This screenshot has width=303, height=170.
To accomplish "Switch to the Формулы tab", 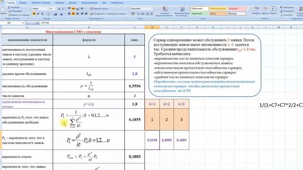I will click(59, 3).
